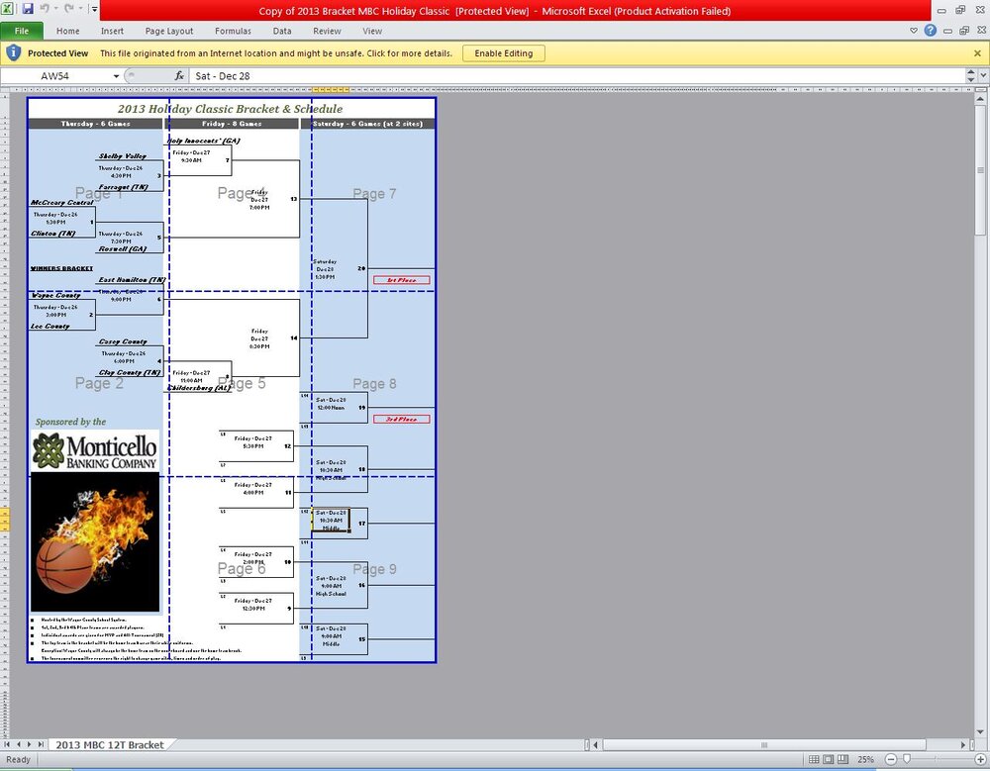Screen dimensions: 990x771
Task: Open the Formulas ribbon tab
Action: [233, 31]
